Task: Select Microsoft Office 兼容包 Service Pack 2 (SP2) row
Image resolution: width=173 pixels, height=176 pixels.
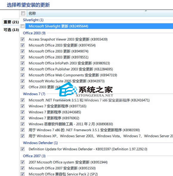Action: [x=63, y=174]
